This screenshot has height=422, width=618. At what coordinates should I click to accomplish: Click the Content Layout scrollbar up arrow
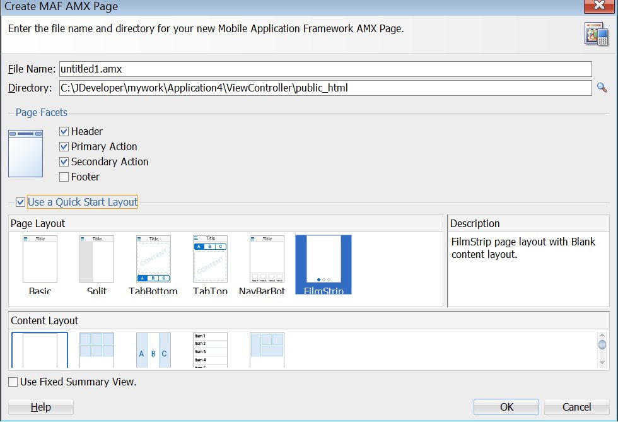[x=602, y=335]
